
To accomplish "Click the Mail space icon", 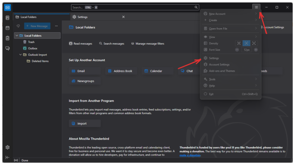I will click(x=7, y=7).
